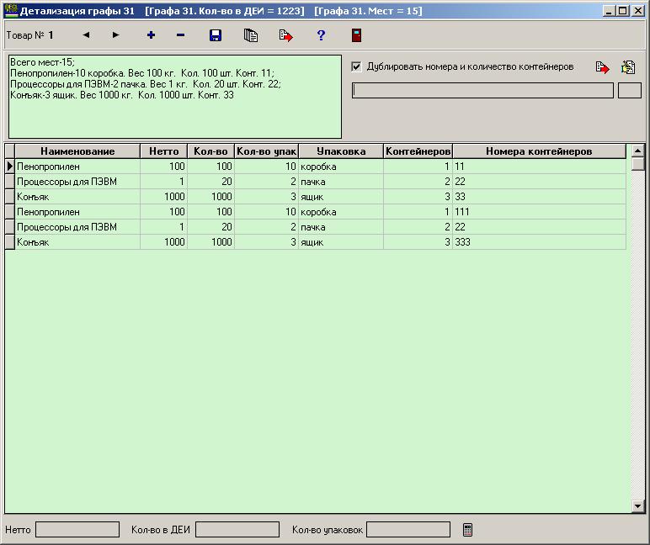The height and width of the screenshot is (545, 650).
Task: Open help with the question mark icon
Action: point(321,35)
